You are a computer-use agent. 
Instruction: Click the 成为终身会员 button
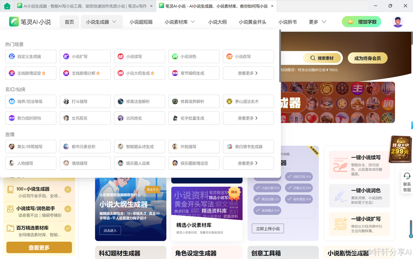(x=368, y=58)
